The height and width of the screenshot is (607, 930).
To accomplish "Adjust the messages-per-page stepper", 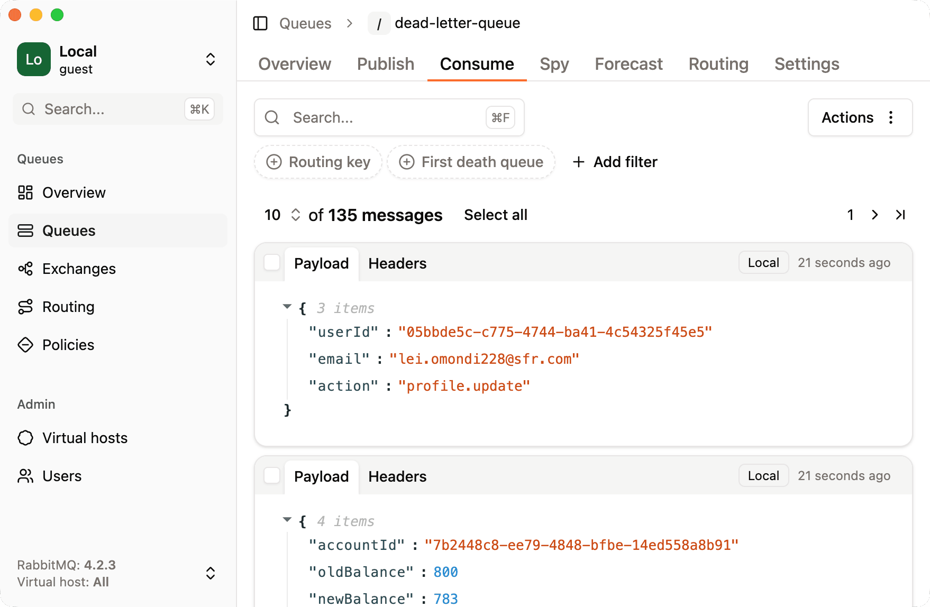I will click(295, 215).
